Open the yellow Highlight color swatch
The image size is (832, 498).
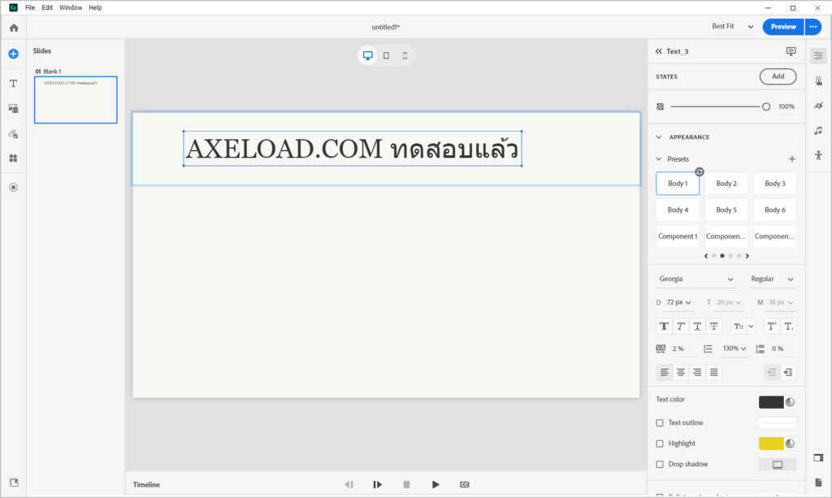(x=771, y=444)
